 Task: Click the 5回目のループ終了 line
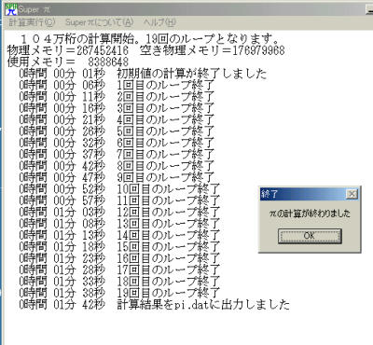tap(117, 131)
